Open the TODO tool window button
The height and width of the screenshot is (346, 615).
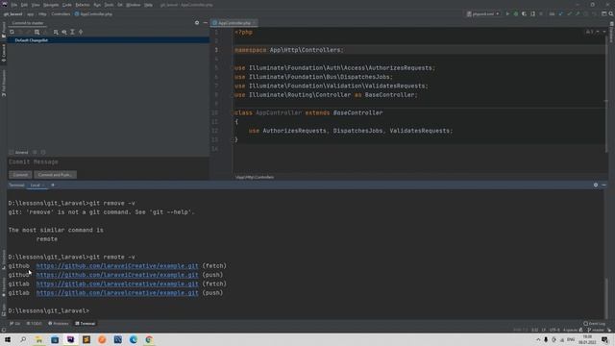click(34, 324)
